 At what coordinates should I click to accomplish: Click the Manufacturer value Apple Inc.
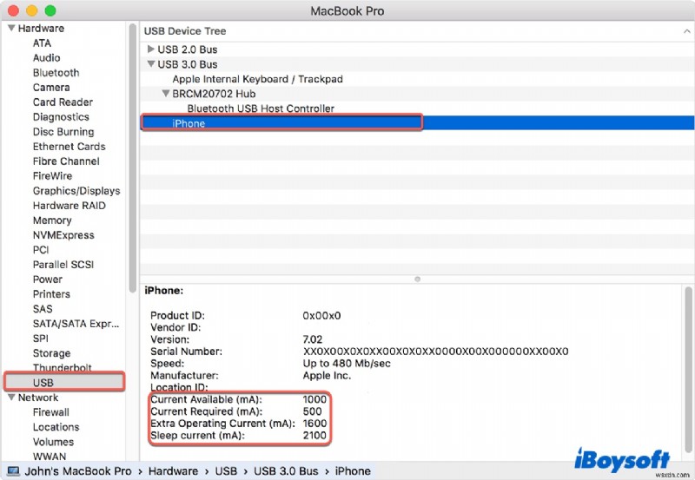click(327, 376)
